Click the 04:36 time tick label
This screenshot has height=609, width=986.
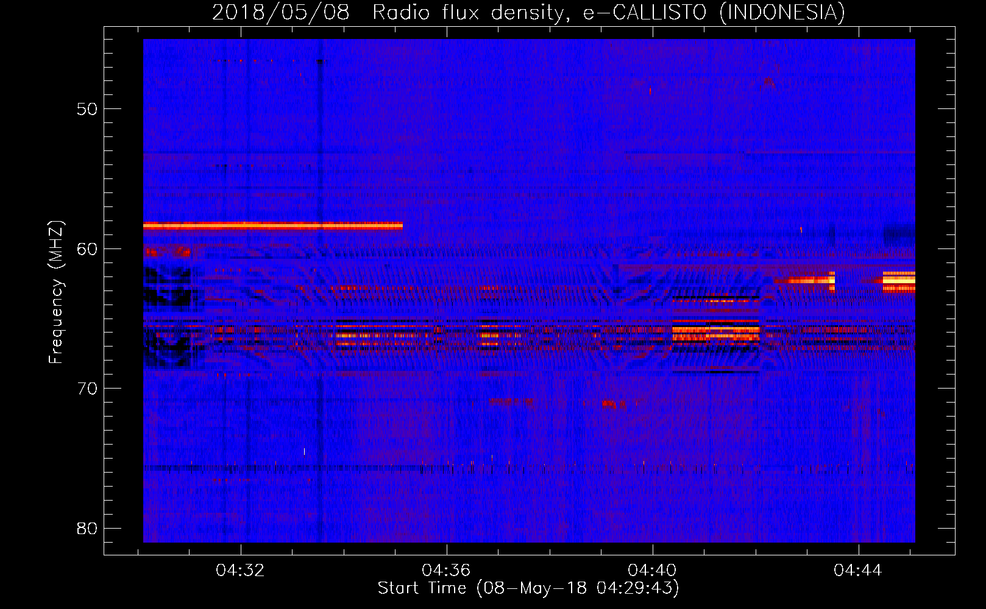[x=447, y=571]
